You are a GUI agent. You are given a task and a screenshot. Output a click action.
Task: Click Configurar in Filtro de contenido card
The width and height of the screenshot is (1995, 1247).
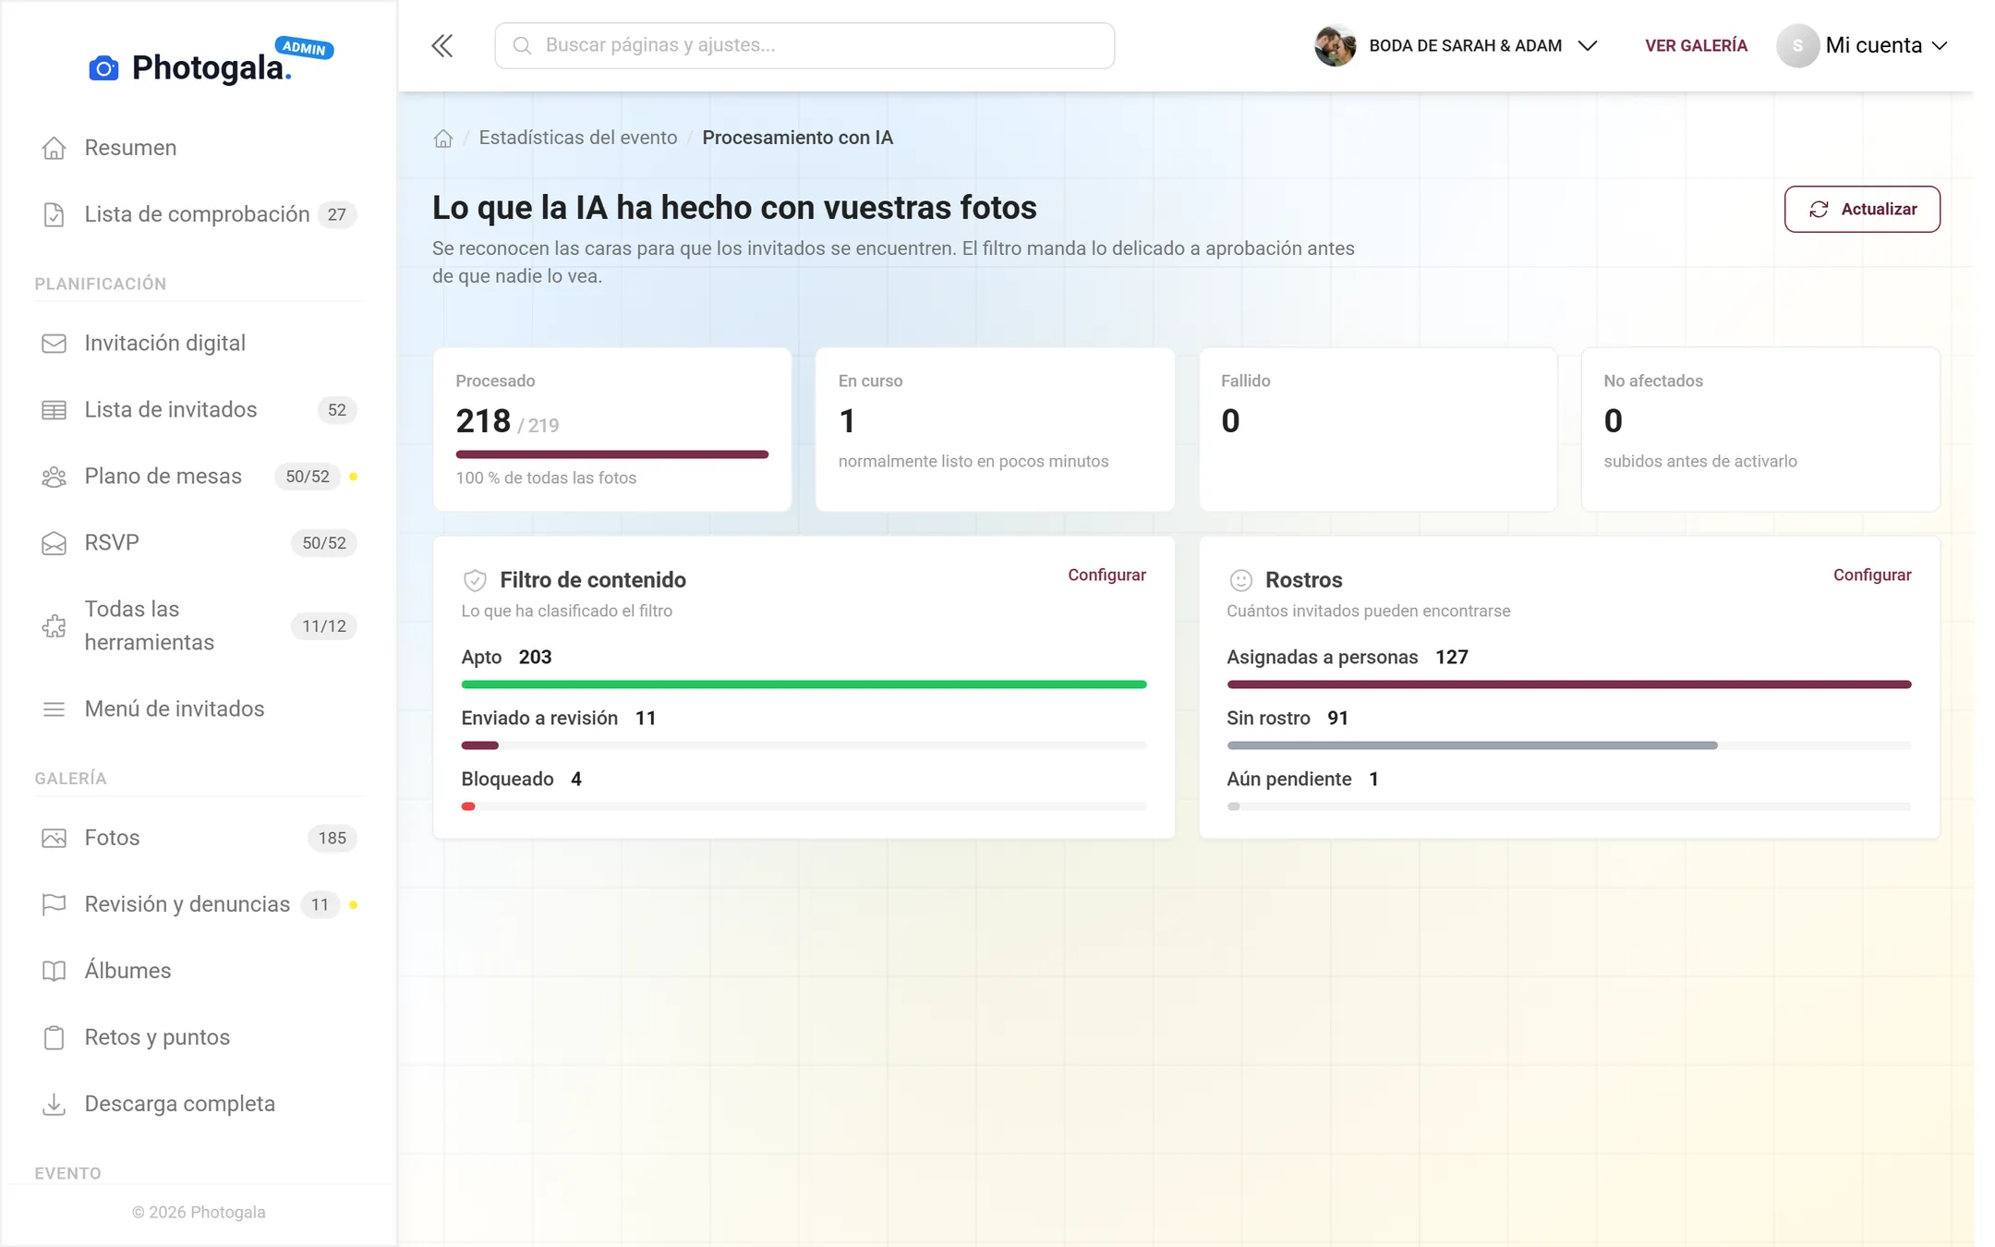pyautogui.click(x=1106, y=575)
